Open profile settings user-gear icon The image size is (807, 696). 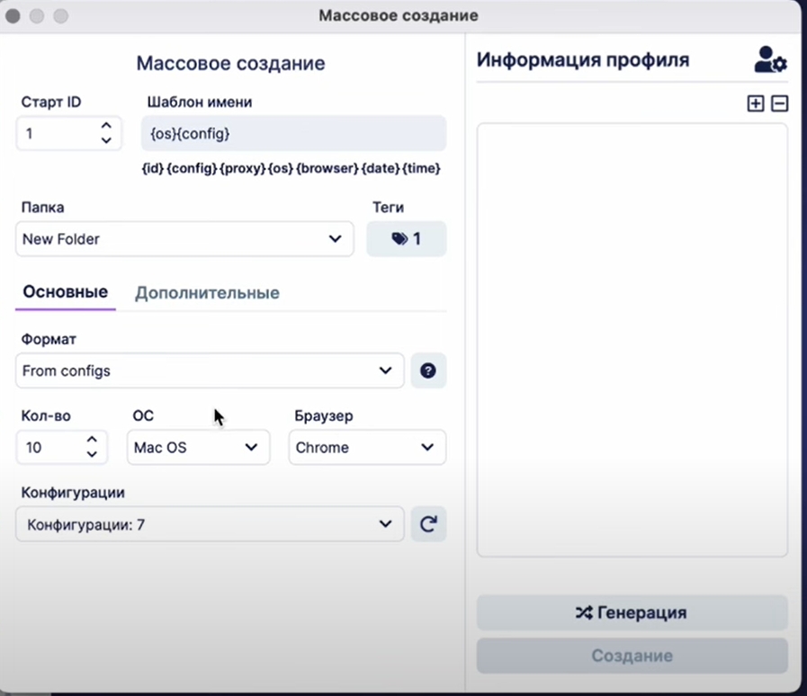click(x=770, y=59)
